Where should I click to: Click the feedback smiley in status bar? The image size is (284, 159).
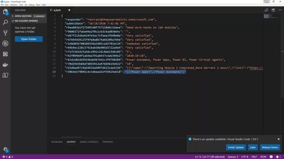(271, 157)
